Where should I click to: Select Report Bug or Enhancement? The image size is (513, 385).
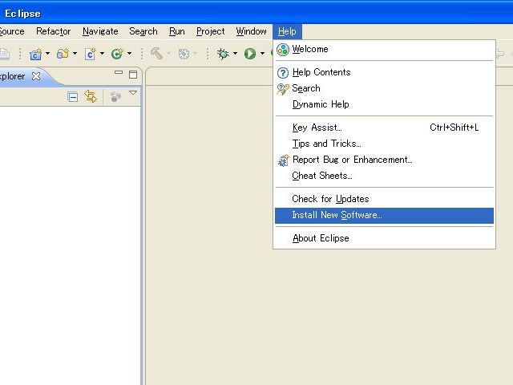point(384,160)
